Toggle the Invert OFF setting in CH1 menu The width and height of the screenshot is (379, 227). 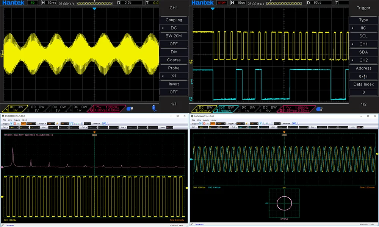[x=173, y=92]
